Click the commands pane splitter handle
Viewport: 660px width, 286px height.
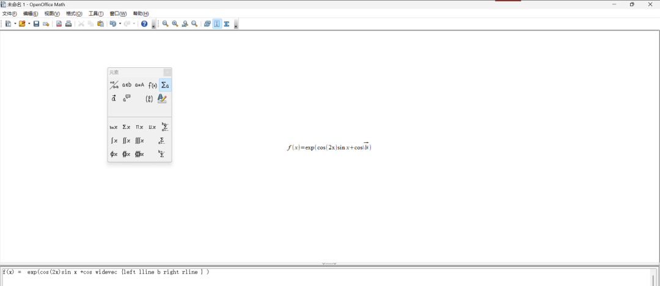(x=329, y=263)
